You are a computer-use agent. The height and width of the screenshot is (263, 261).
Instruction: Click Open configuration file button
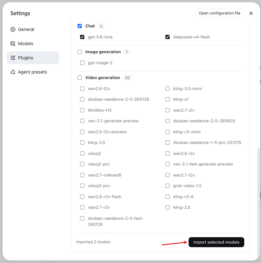click(x=219, y=13)
